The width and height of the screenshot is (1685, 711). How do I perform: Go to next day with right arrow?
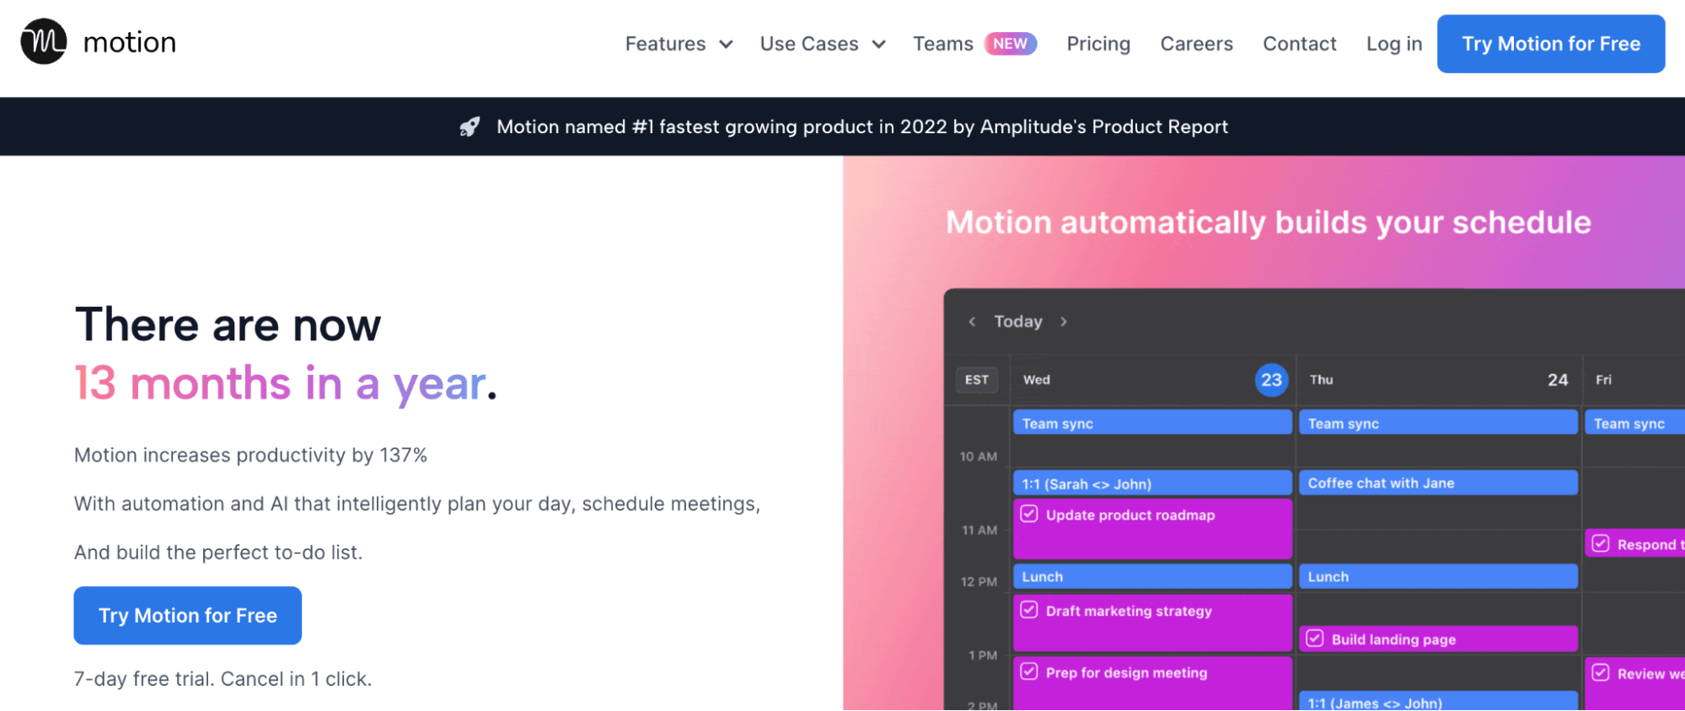coord(1064,322)
